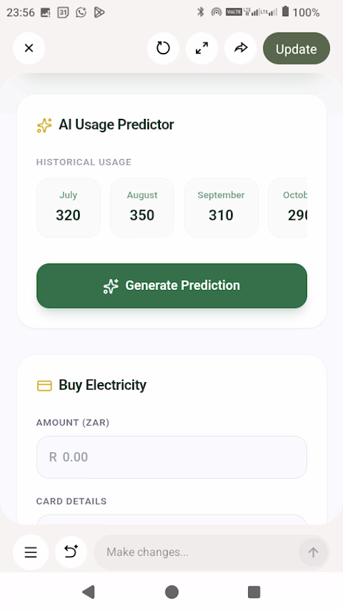The height and width of the screenshot is (611, 343).
Task: Open the hamburger menu icon
Action: (31, 552)
